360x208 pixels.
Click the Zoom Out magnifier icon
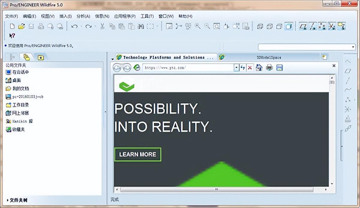click(x=207, y=26)
